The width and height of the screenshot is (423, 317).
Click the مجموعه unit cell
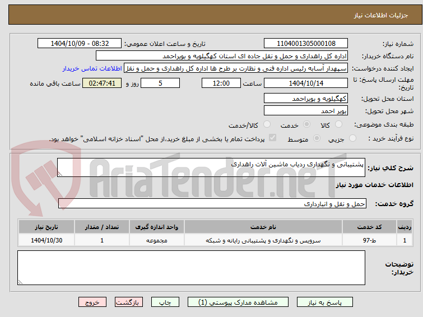157,240
